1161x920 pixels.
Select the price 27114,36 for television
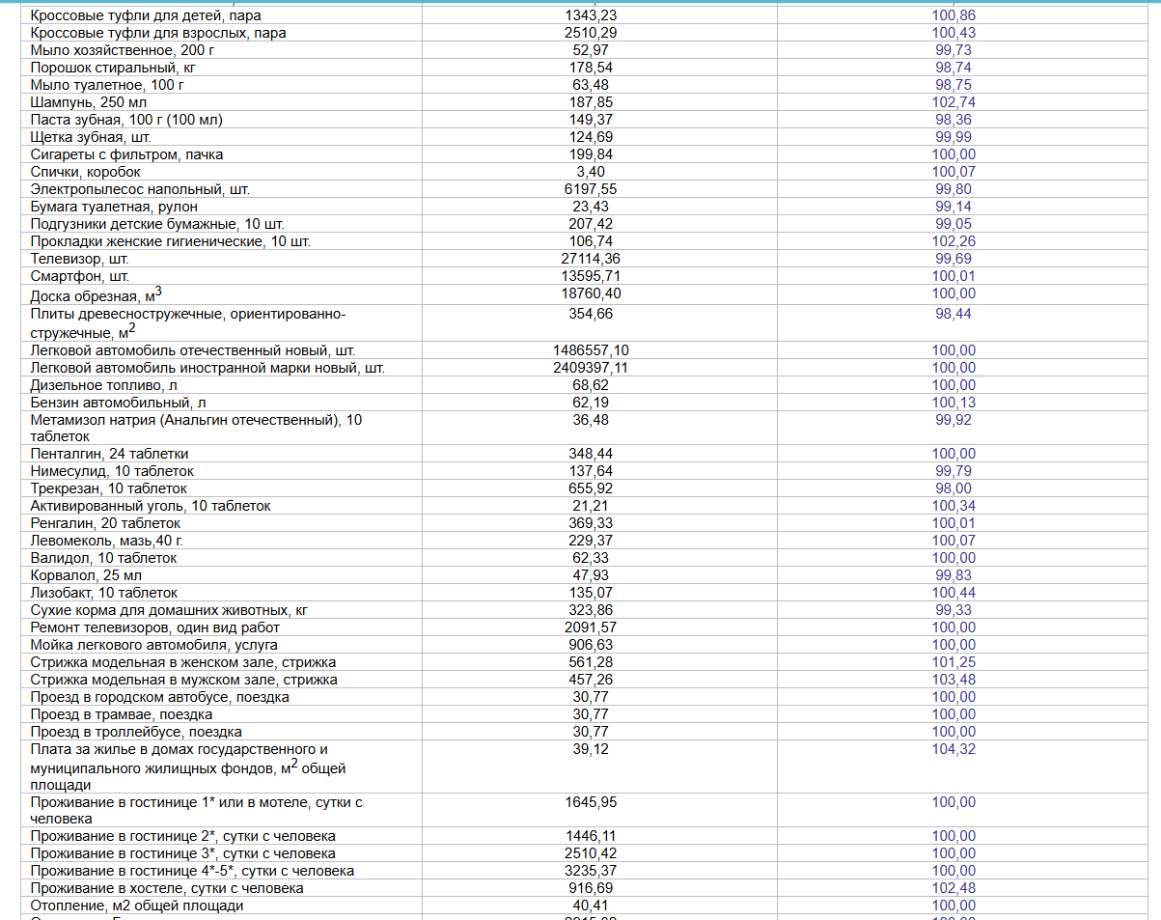[x=593, y=259]
